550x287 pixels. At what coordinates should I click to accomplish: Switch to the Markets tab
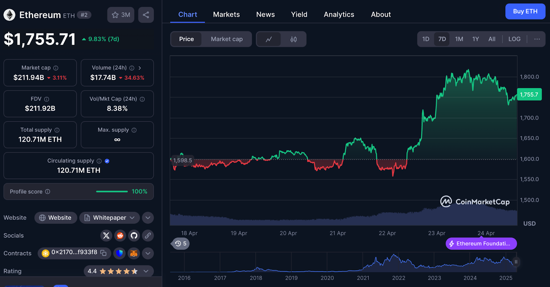[x=227, y=14]
